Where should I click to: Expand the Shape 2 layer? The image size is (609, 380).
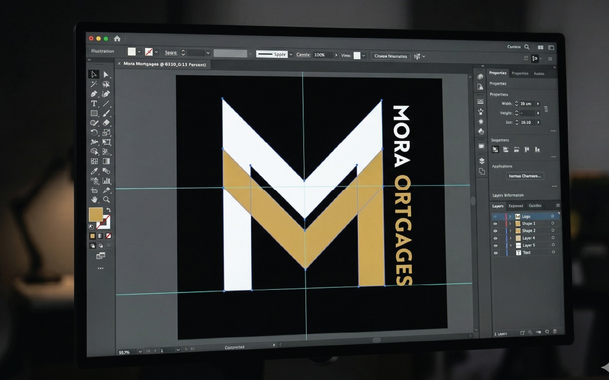pyautogui.click(x=510, y=231)
